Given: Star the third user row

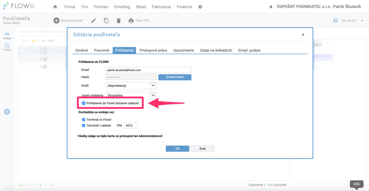Looking at the screenshot, I should (35, 67).
